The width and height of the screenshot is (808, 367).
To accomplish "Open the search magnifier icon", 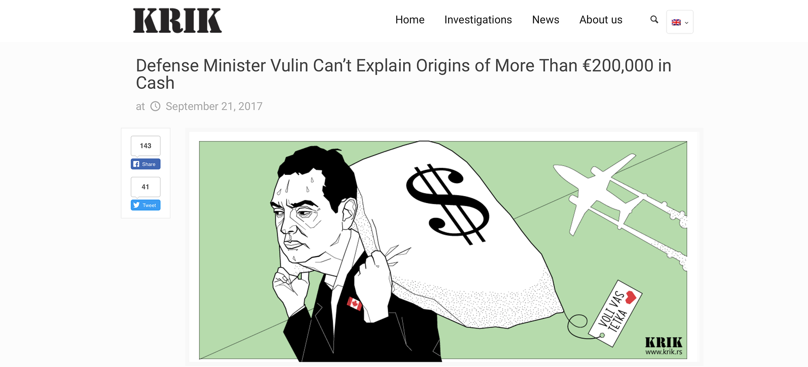I will pos(654,19).
